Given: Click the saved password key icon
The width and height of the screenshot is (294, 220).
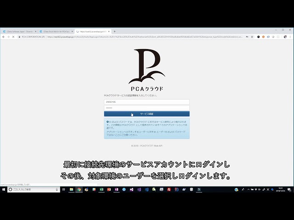Looking at the screenshot, I should [247, 37].
